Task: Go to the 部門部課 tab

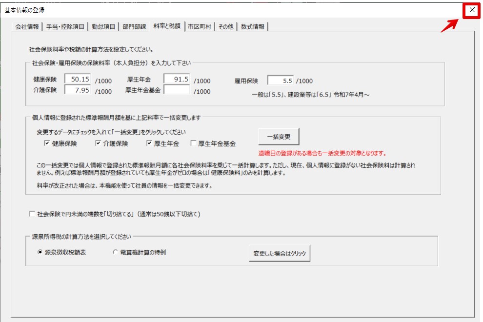Action: (134, 27)
